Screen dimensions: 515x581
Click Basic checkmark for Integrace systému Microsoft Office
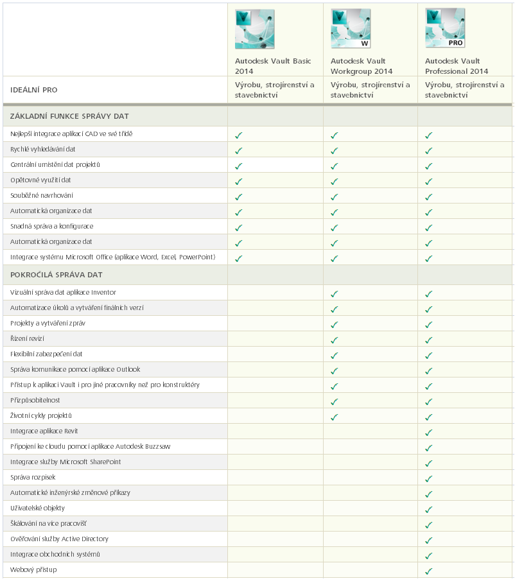(239, 259)
